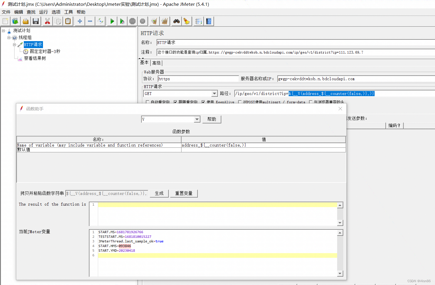Click the Clear All double broom icon
The image size is (435, 285).
pos(165,21)
